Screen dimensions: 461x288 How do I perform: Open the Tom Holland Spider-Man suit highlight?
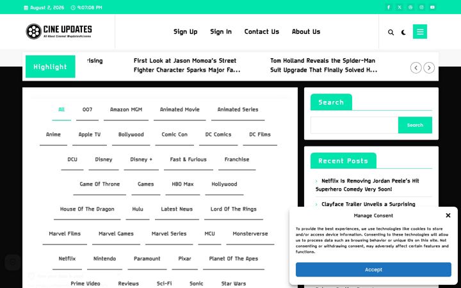(x=324, y=65)
